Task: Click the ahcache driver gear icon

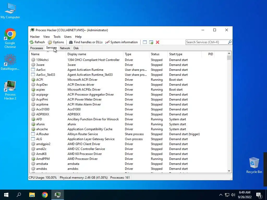Action: [33, 129]
